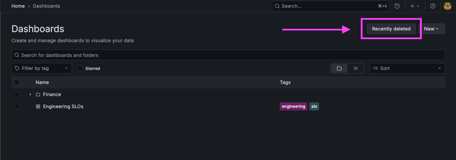The height and width of the screenshot is (160, 456).
Task: Open the Engineering SLOs dashboard link
Action: coord(63,106)
